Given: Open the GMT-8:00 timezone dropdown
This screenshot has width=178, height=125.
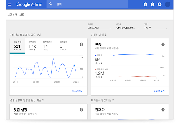Looking at the screenshot, I should (x=128, y=28).
